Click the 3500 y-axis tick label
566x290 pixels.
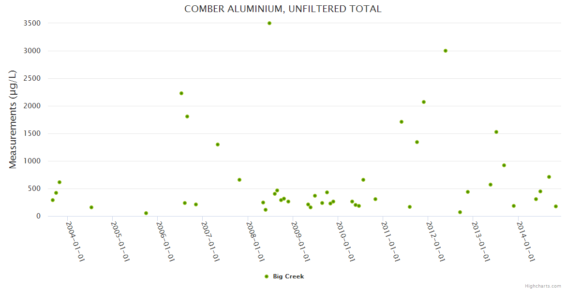pyautogui.click(x=31, y=23)
